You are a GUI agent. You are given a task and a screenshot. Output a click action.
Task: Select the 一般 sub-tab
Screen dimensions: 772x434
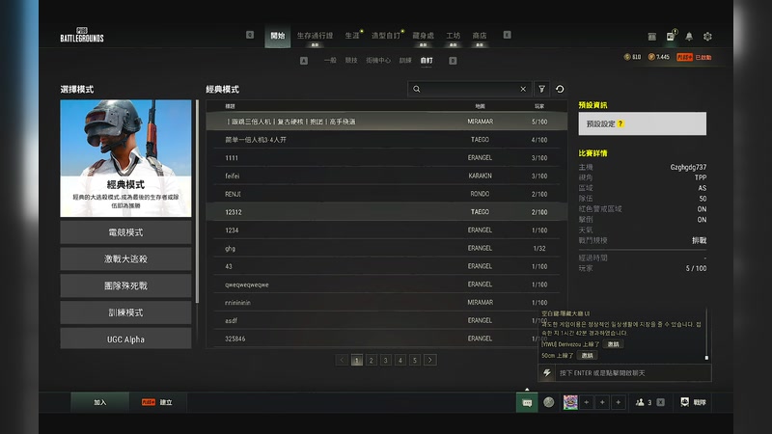[x=330, y=61]
